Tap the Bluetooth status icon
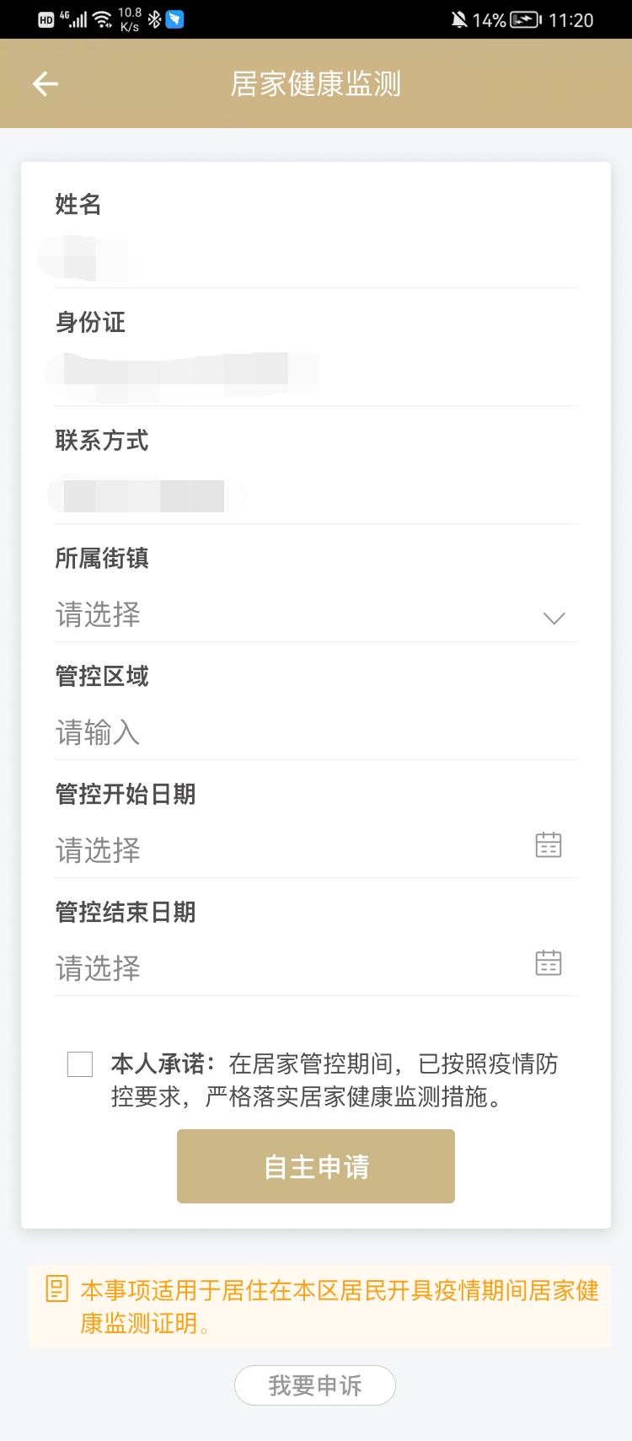Viewport: 632px width, 1441px height. point(154,19)
